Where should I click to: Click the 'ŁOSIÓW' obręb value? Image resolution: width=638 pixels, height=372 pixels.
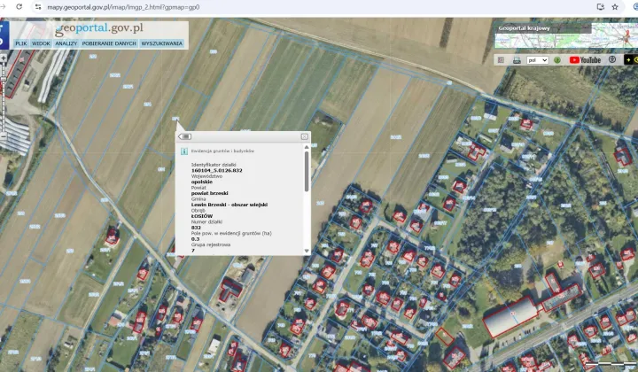pyautogui.click(x=202, y=216)
